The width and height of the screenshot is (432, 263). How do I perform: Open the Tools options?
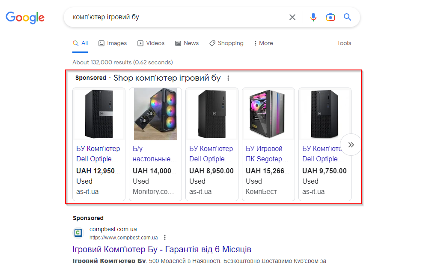344,43
